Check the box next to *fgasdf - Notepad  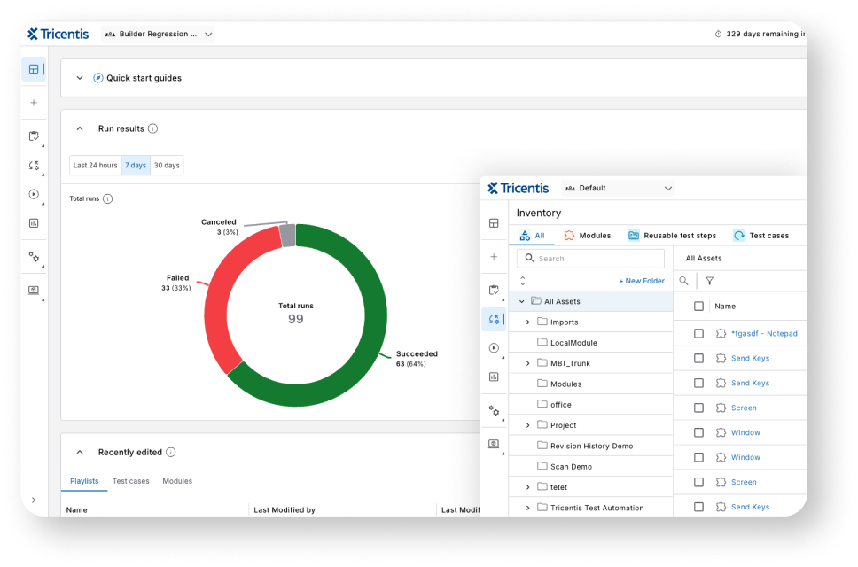[698, 334]
